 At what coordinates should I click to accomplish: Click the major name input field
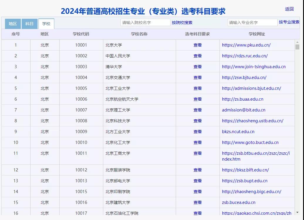tap(252, 22)
